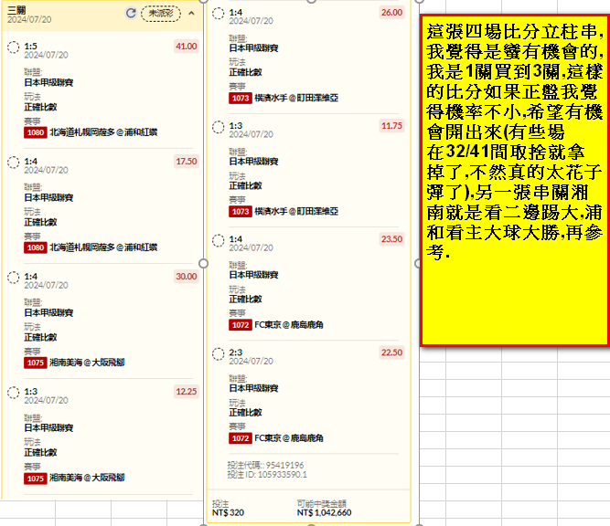The height and width of the screenshot is (526, 610).
Task: Click the 1072 match code in the 22.50 entry
Action: (241, 438)
